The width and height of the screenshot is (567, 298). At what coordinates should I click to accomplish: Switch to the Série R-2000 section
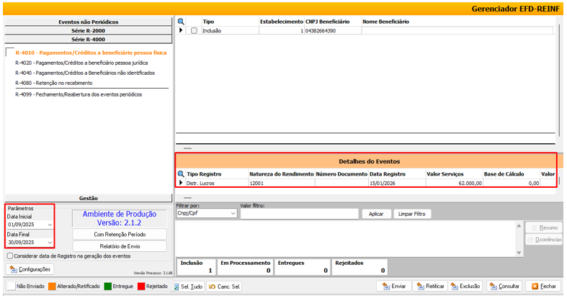pyautogui.click(x=88, y=31)
